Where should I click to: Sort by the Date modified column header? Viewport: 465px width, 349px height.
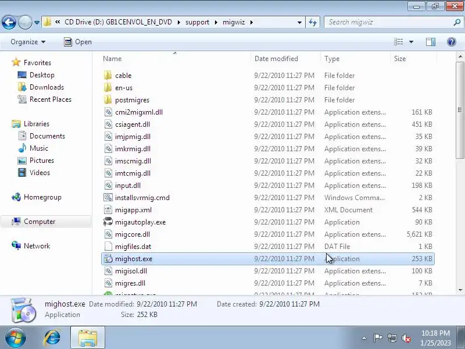coord(285,59)
